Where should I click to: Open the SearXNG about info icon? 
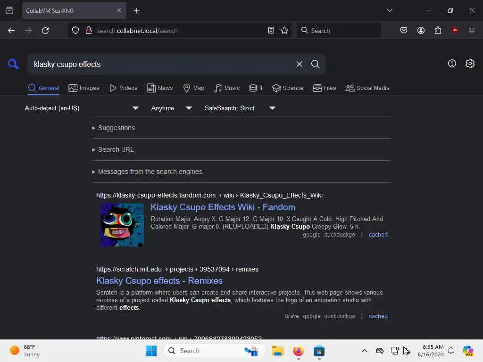pyautogui.click(x=452, y=64)
